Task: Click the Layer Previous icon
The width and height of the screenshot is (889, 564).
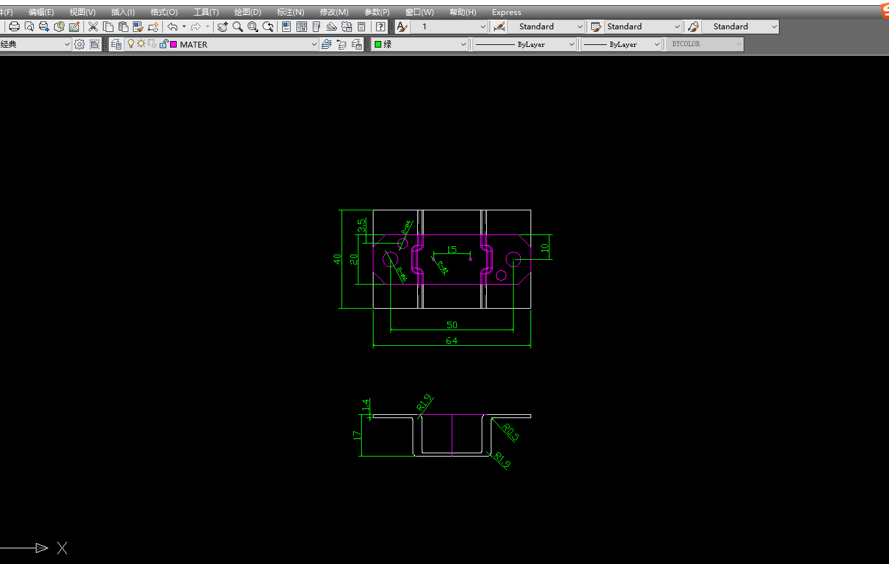Action: click(342, 44)
